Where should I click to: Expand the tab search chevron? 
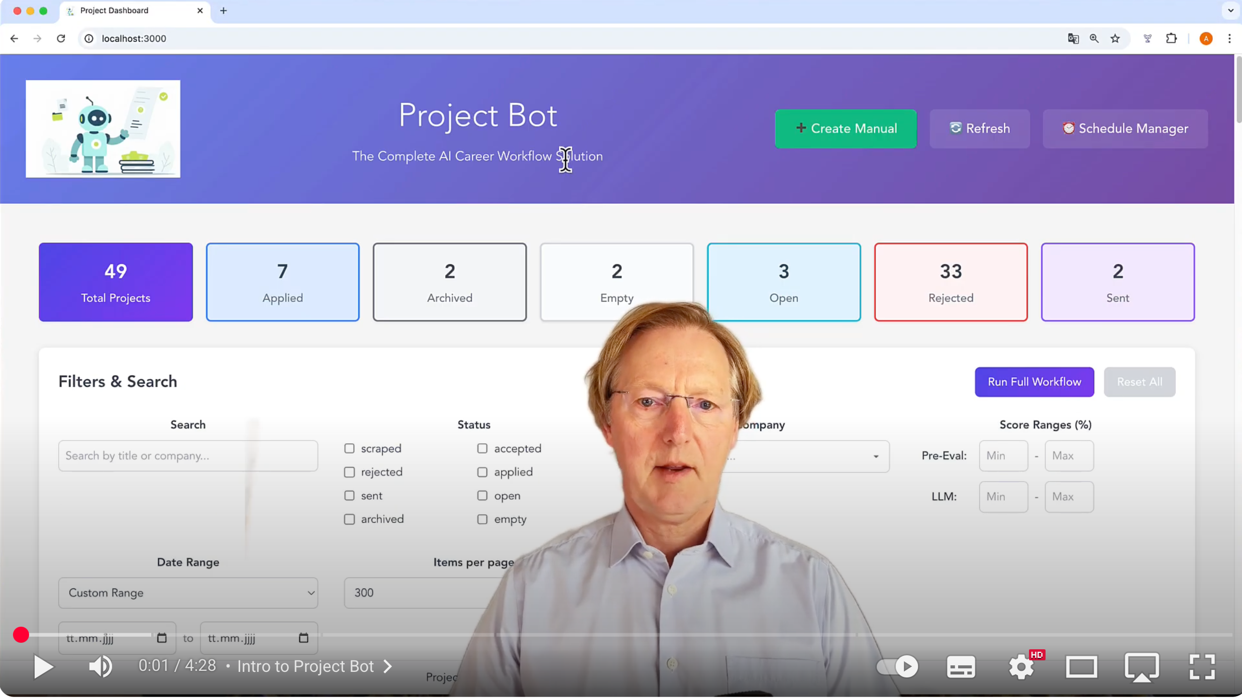tap(1230, 11)
